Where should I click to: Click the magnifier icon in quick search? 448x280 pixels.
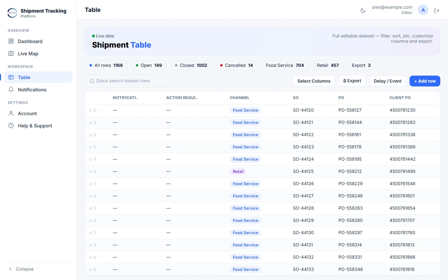[92, 81]
